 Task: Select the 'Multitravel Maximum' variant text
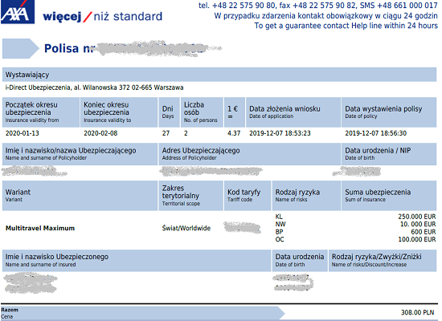click(40, 228)
